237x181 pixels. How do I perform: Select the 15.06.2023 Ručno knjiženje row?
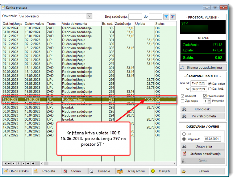click(x=89, y=99)
